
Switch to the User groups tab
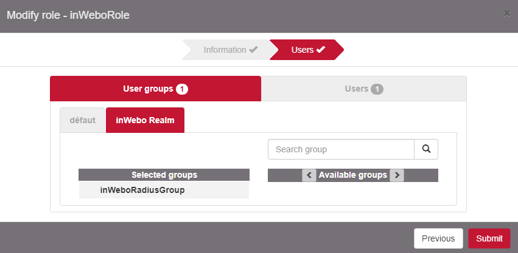[x=149, y=89]
